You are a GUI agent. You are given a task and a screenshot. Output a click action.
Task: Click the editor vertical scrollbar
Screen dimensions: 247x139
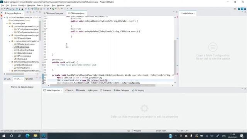(x=175, y=58)
